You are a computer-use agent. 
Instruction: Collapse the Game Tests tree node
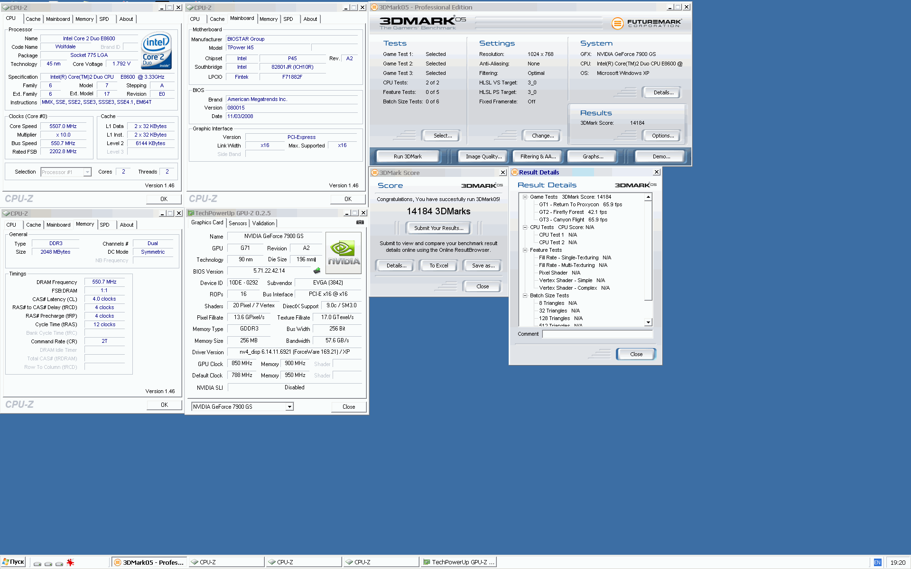[525, 197]
